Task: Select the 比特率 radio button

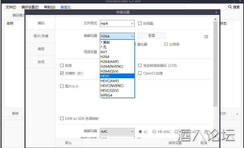Action: [166, 44]
